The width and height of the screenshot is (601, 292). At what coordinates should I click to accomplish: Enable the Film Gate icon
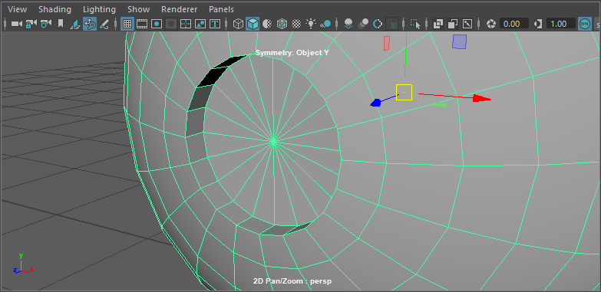[x=142, y=24]
